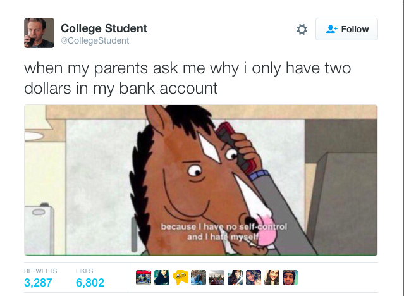Screen dimensions: 404x296
Task: Click the Follow button
Action: coord(346,29)
